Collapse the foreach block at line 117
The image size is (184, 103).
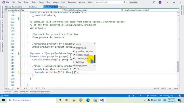point(20,69)
